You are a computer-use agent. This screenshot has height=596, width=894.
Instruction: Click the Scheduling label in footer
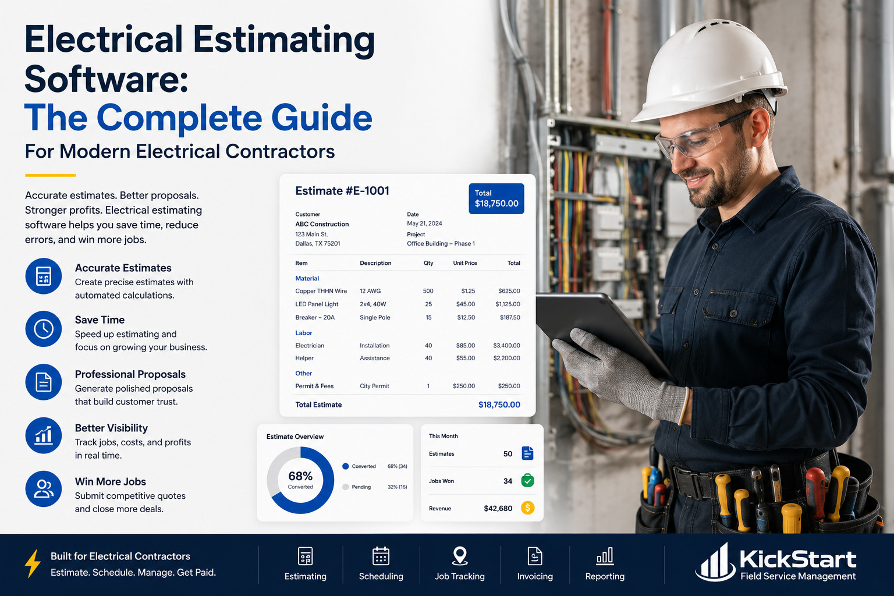[x=381, y=576]
